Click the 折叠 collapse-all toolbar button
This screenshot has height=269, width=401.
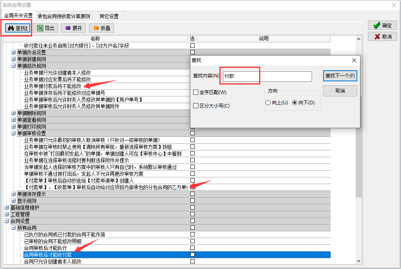[x=102, y=28]
